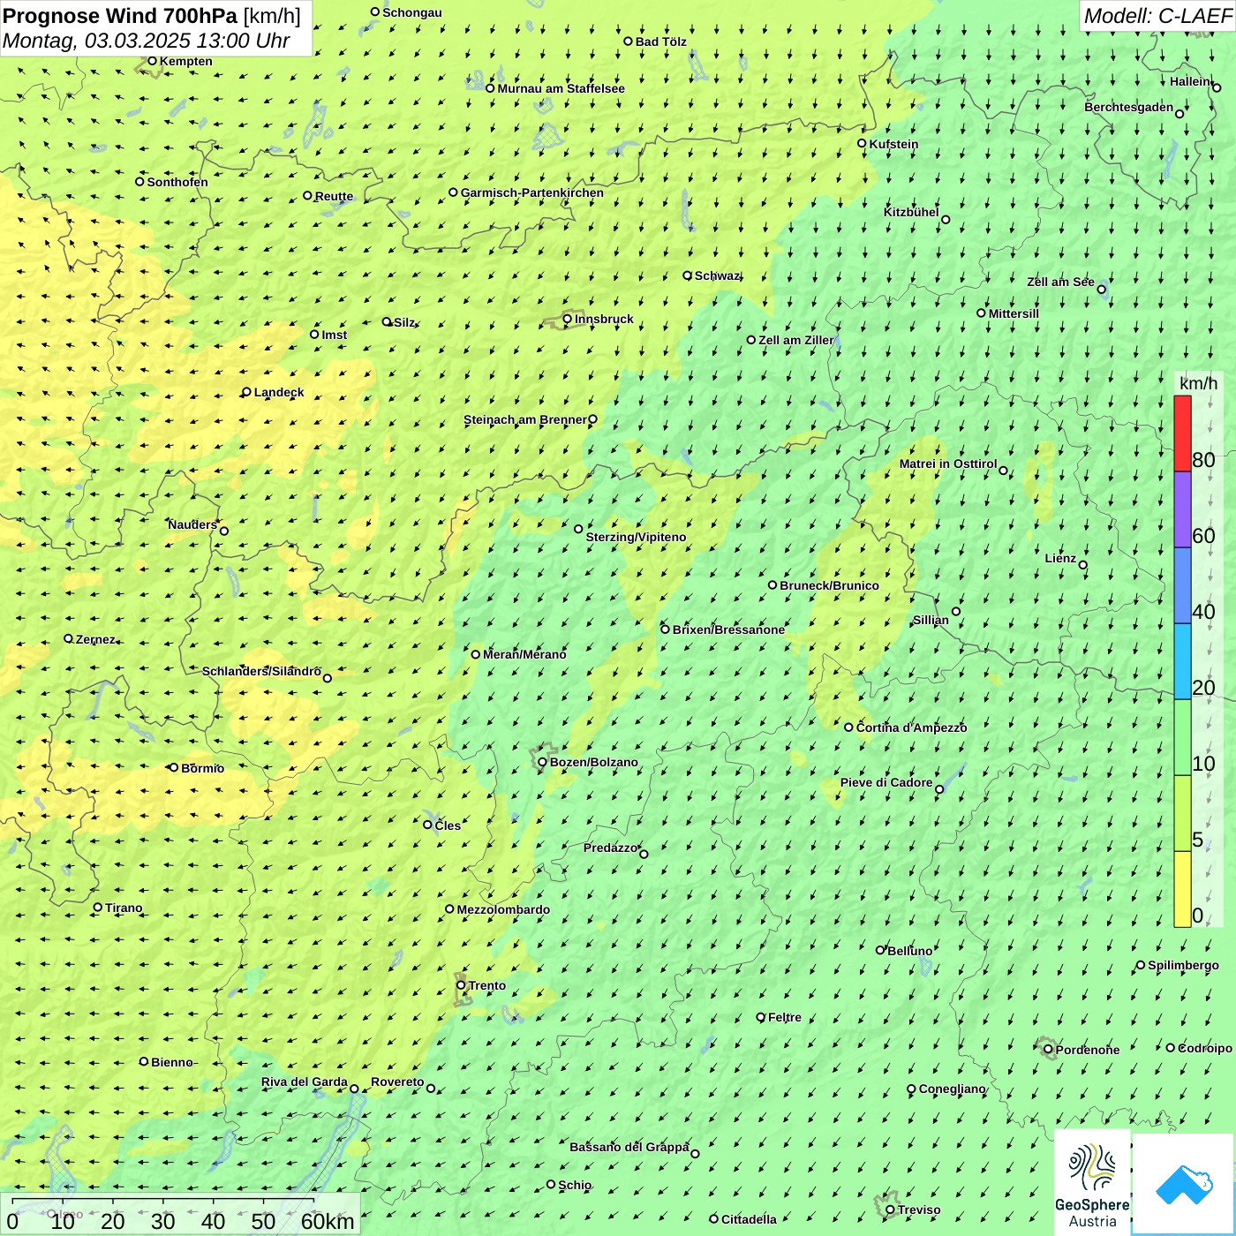Click the 'Bormio' map label
Image resolution: width=1236 pixels, height=1236 pixels.
click(202, 768)
